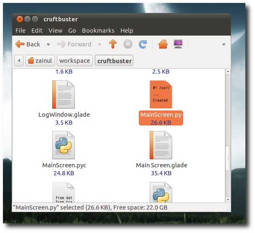
Task: Open the View menu
Action: pos(56,31)
